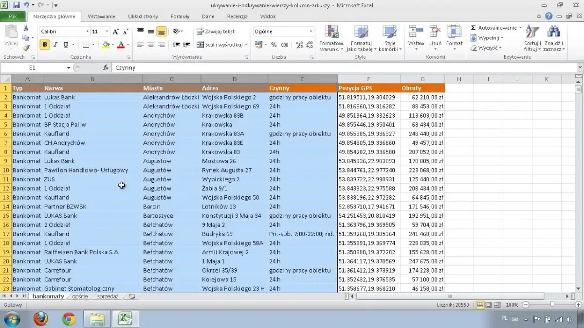This screenshot has width=584, height=328.
Task: Open Conditional Formatting (Formatow. warunk.)
Action: pos(331,38)
